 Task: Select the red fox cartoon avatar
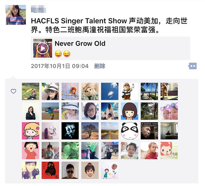point(169,151)
